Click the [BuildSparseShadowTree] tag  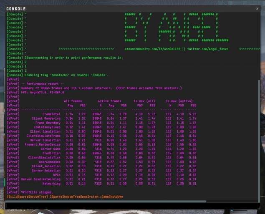pyautogui.click(x=28, y=197)
